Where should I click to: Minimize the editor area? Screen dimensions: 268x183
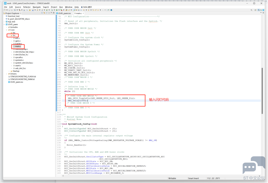pyautogui.click(x=261, y=13)
